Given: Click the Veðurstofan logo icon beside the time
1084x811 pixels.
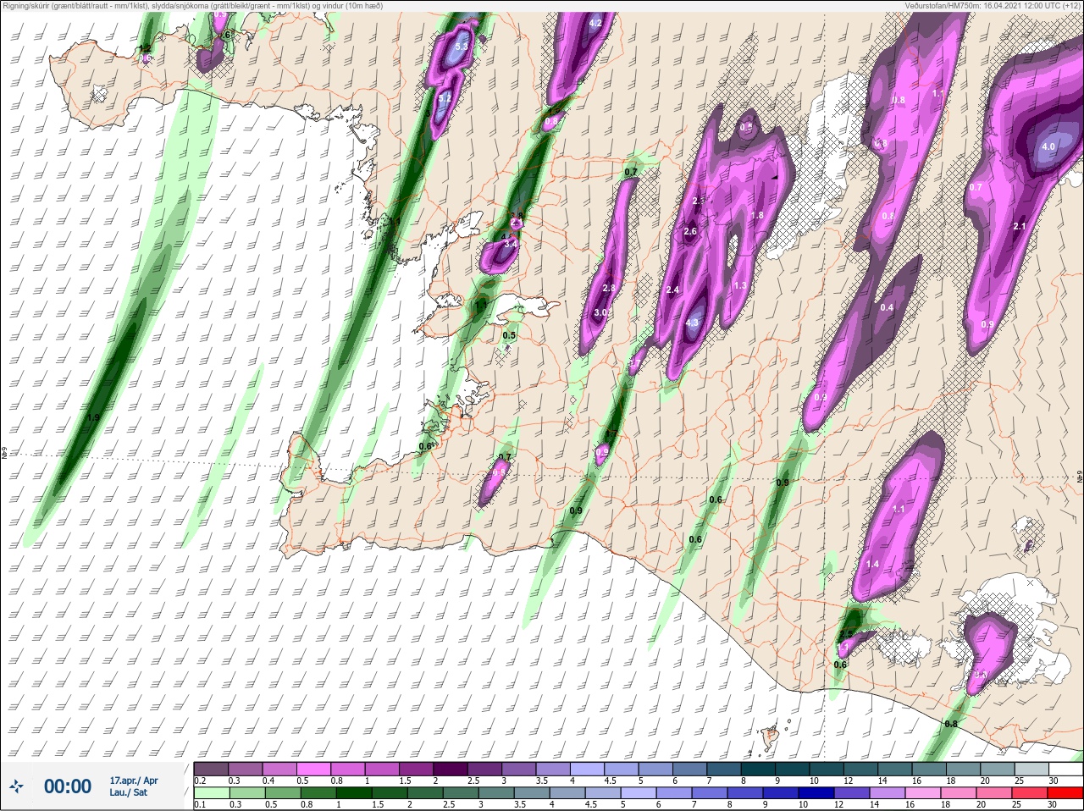Looking at the screenshot, I should 16,787.
